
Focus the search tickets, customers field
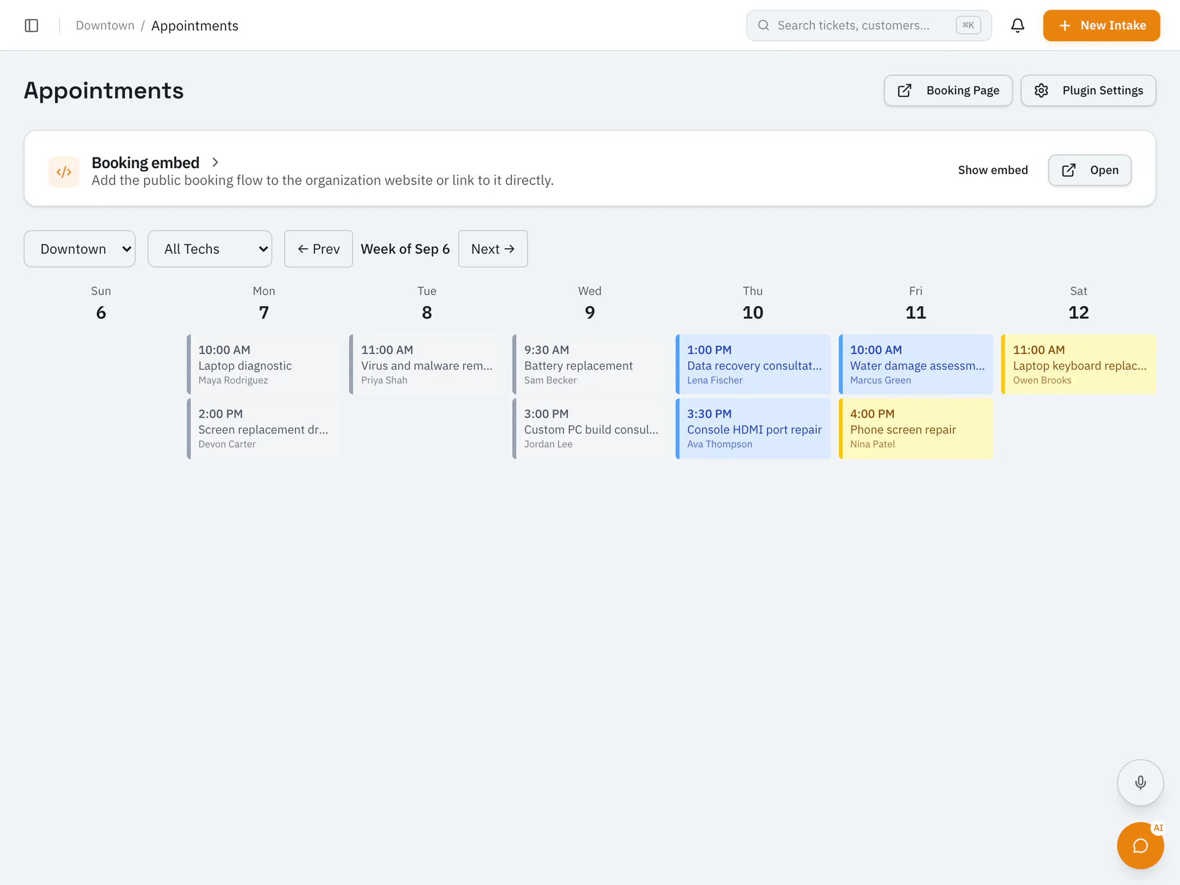point(868,25)
